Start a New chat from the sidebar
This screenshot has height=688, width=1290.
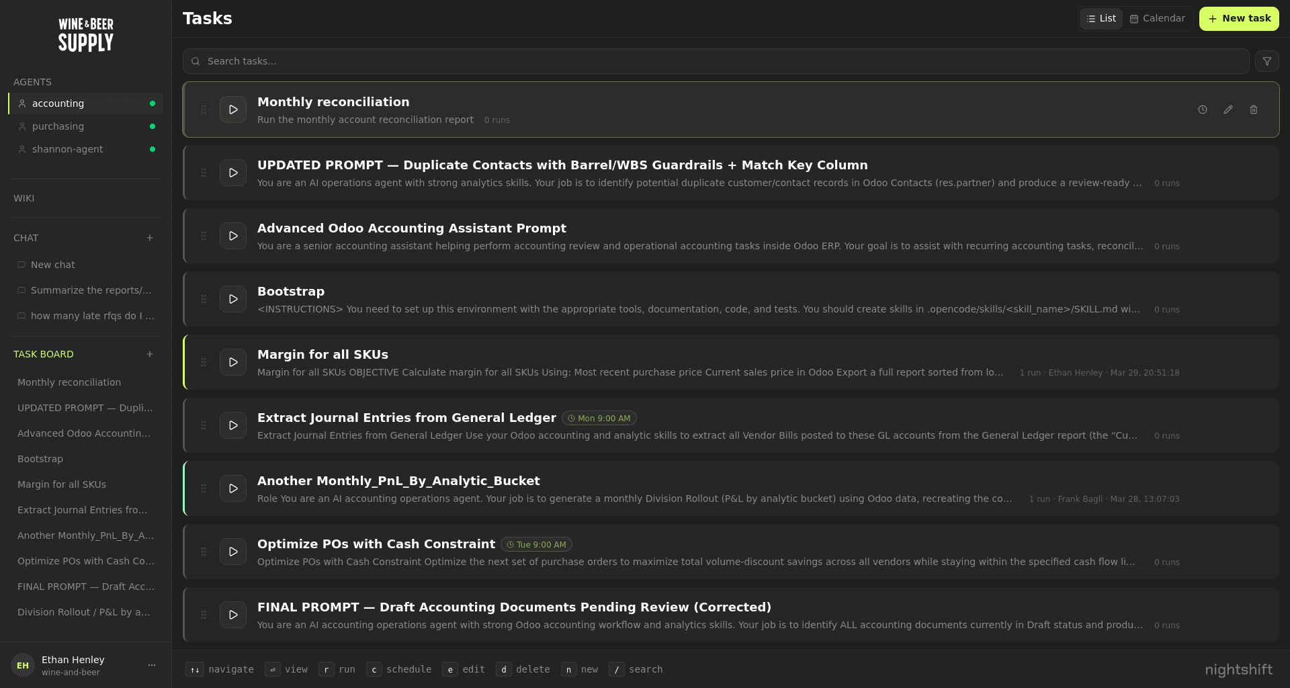click(x=53, y=264)
